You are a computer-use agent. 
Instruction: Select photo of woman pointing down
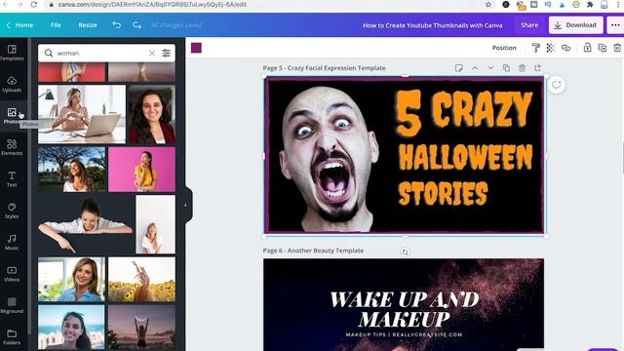tap(86, 224)
